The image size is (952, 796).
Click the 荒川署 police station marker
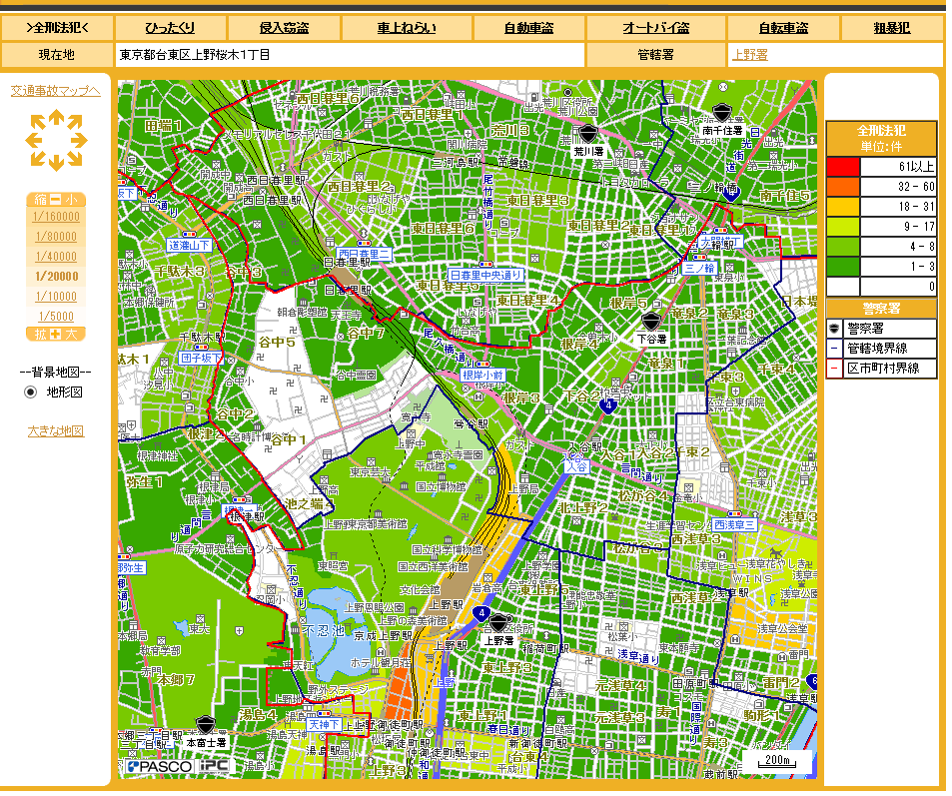tap(588, 134)
